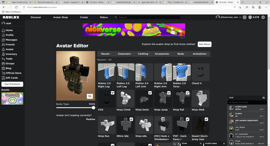The width and height of the screenshot is (270, 146).
Task: Open chat settings gear icon
Action: (x=263, y=98)
